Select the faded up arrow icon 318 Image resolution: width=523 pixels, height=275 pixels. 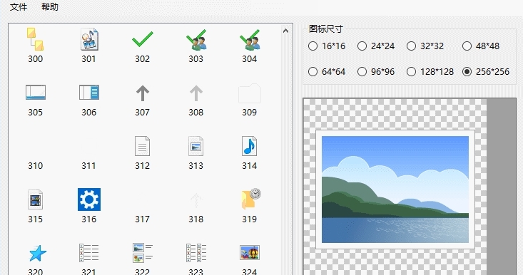pyautogui.click(x=196, y=199)
